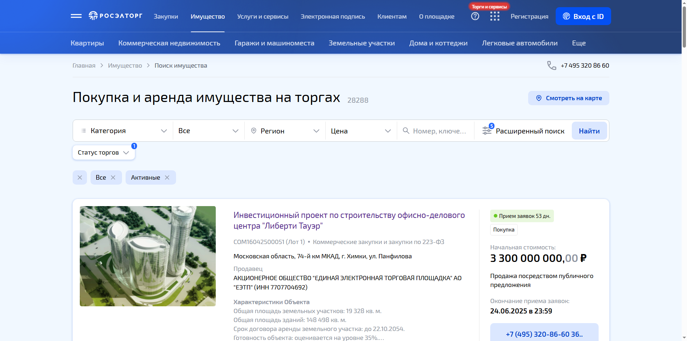This screenshot has height=341, width=687.
Task: Click the Имущество breadcrumb link
Action: pyautogui.click(x=125, y=65)
